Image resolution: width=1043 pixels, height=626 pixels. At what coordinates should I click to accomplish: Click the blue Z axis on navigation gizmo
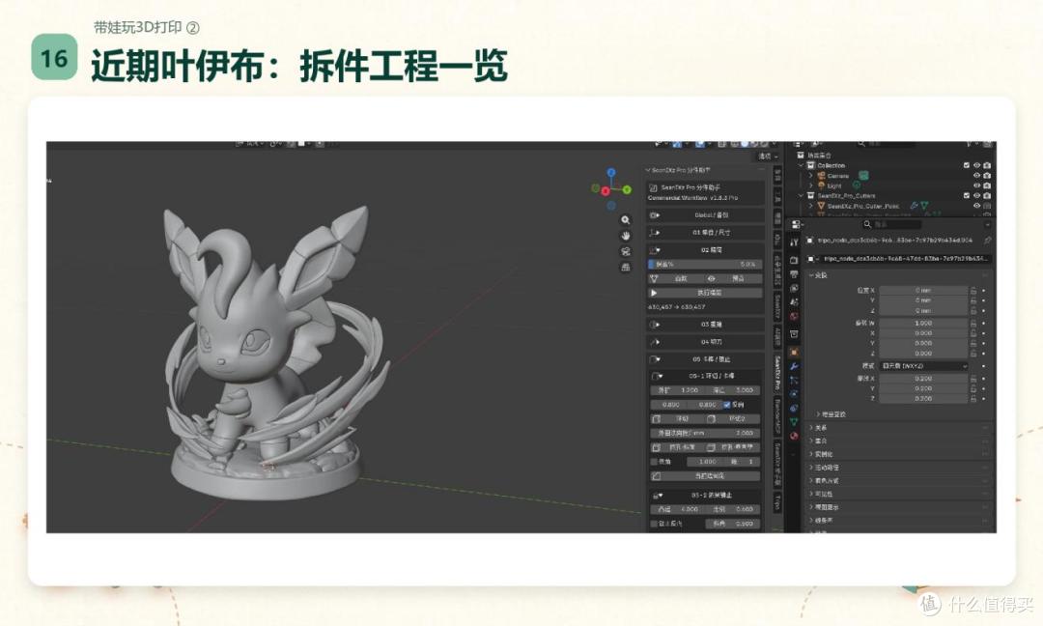click(611, 173)
